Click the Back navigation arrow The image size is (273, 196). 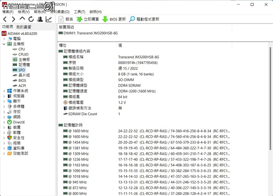[x=5, y=19]
